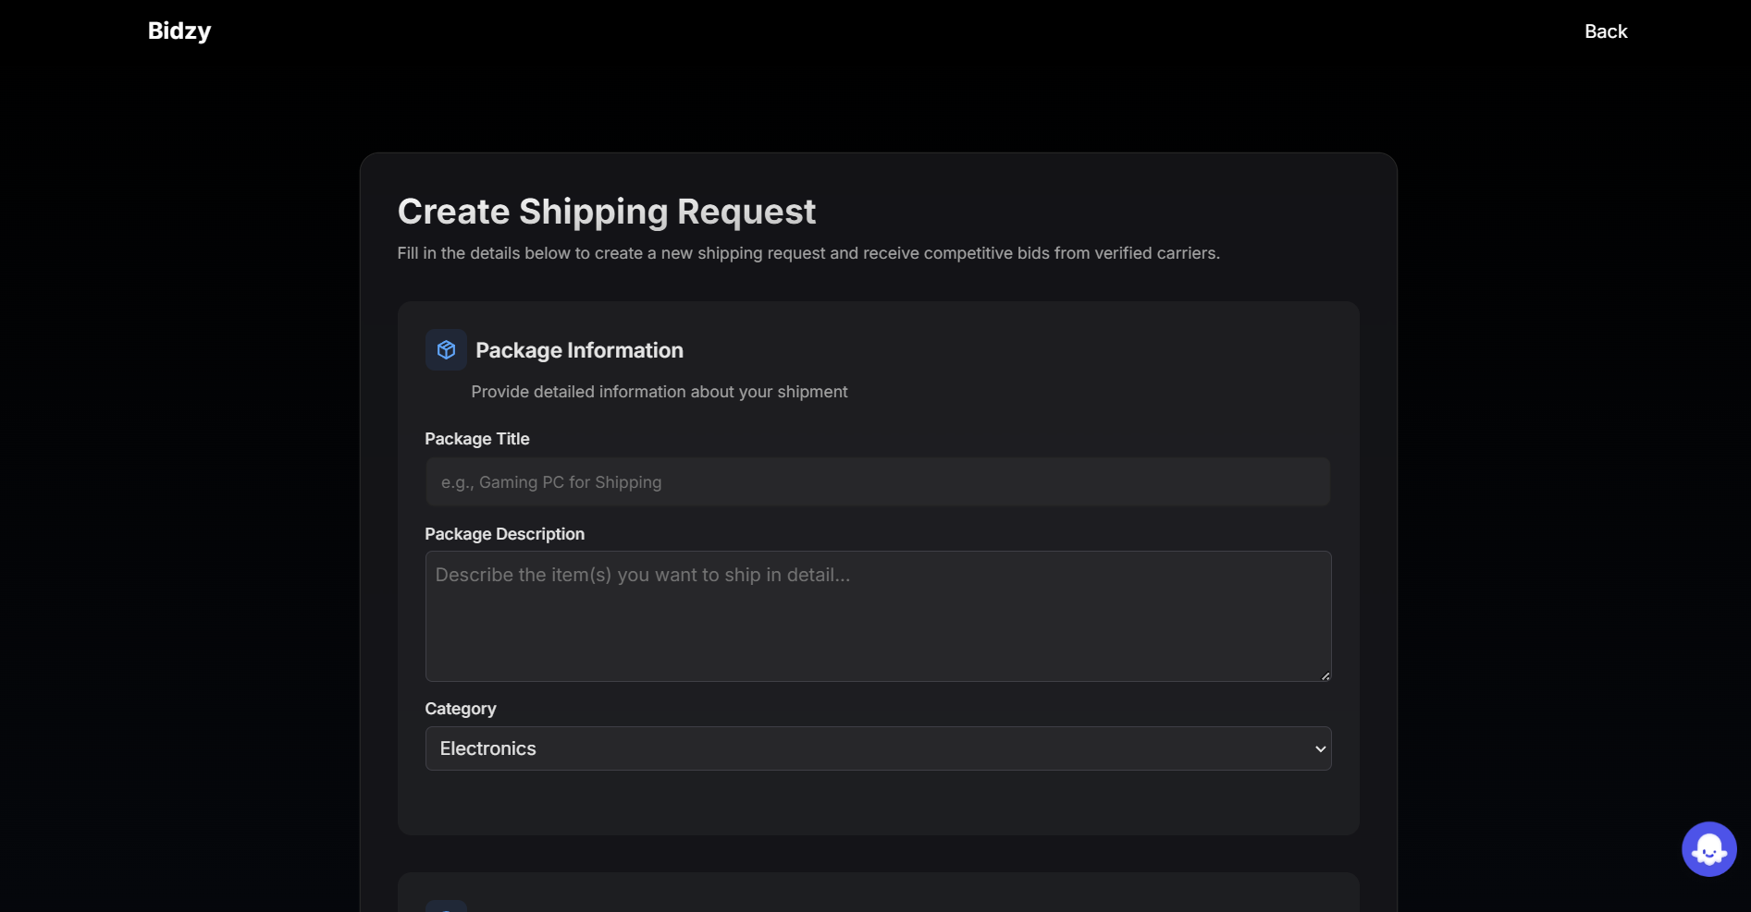Image resolution: width=1751 pixels, height=912 pixels.
Task: Select the Electronics value in Category
Action: tap(488, 748)
